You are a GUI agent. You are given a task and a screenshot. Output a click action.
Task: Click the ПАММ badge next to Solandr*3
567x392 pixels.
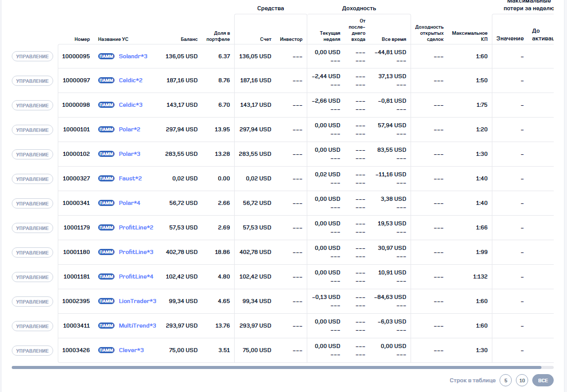[x=106, y=56]
